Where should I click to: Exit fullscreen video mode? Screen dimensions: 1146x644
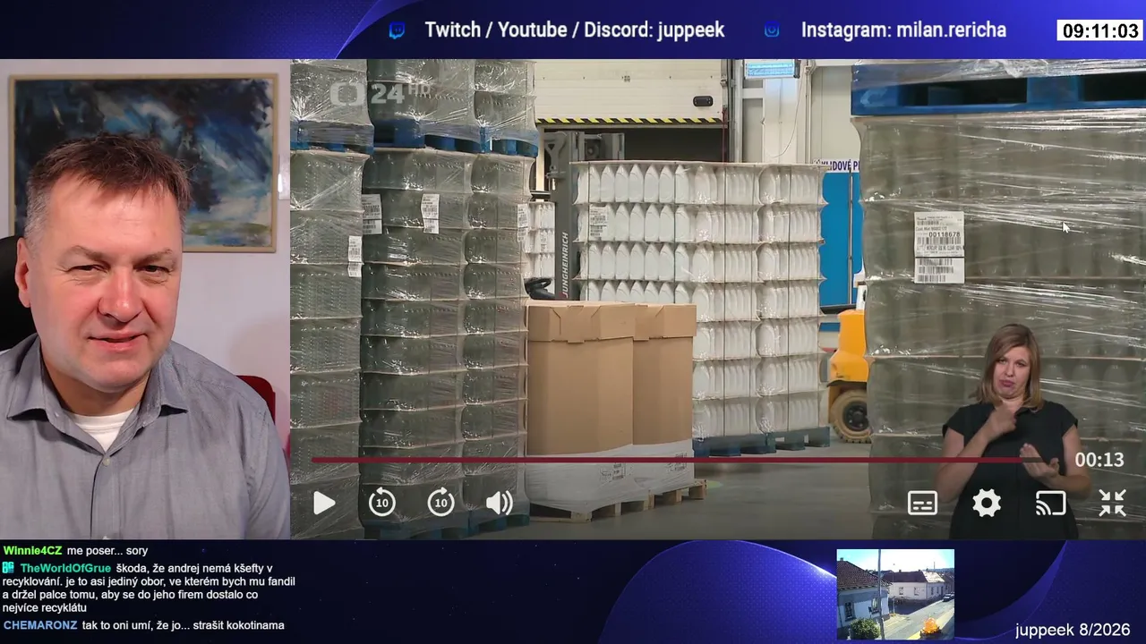click(1112, 503)
